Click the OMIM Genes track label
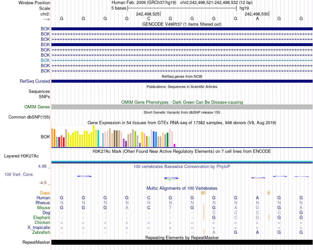Viewport: 313px width, 250px height. click(x=37, y=107)
